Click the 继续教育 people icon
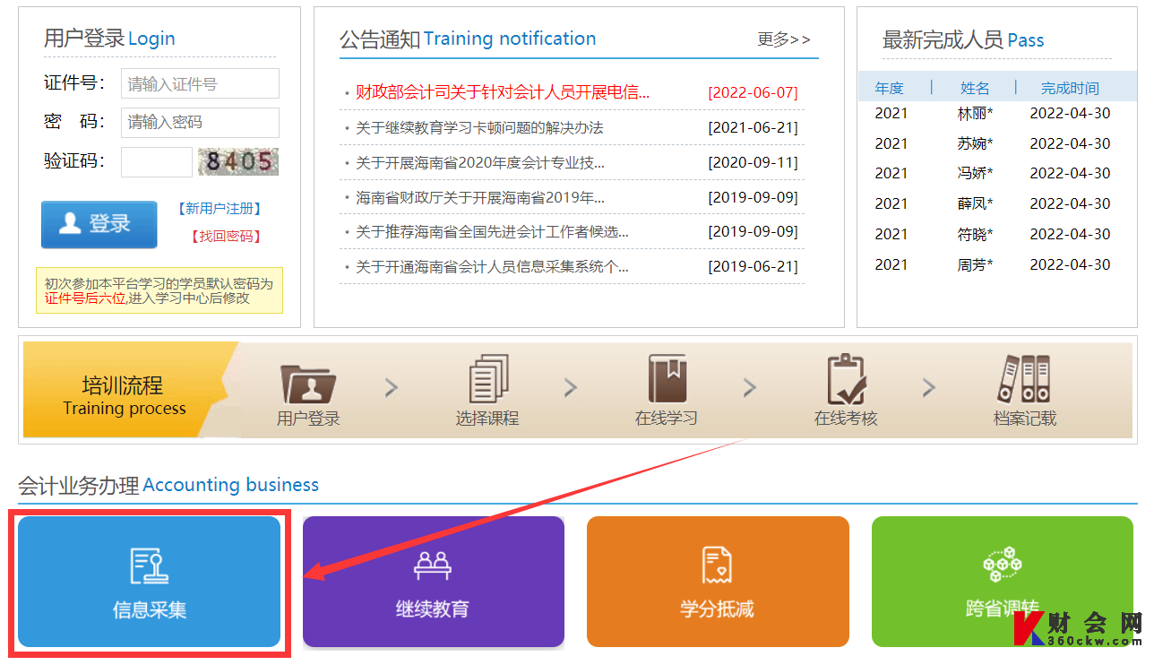 coord(433,566)
